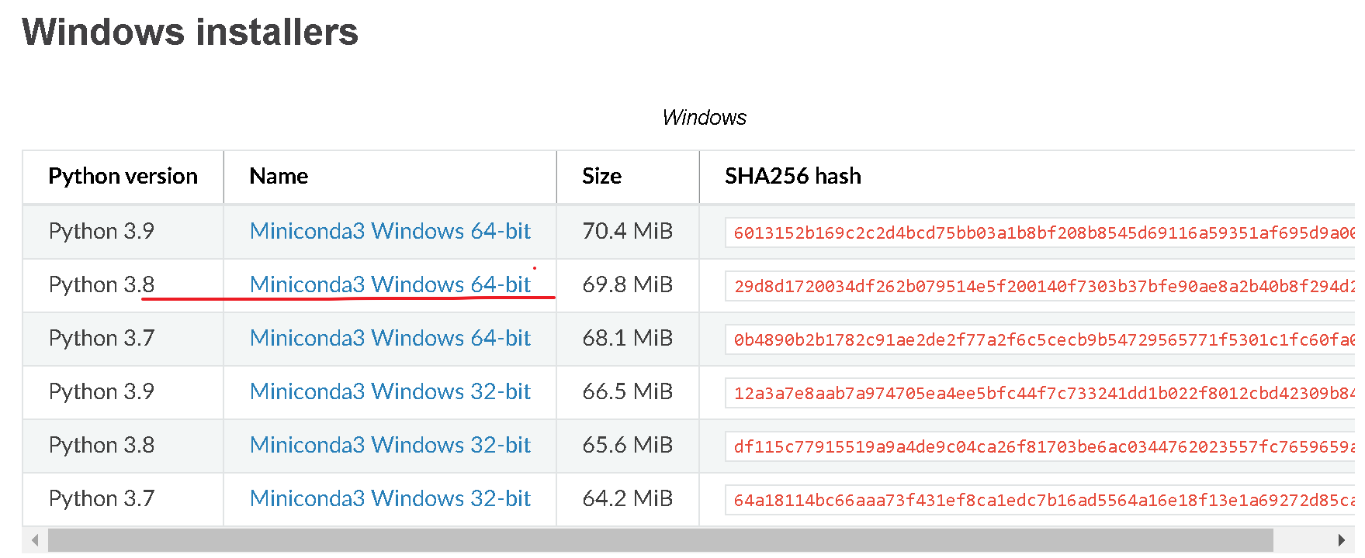Download Miniconda3 Windows 32-bit for Python 3.9
Image resolution: width=1365 pixels, height=558 pixels.
[390, 391]
